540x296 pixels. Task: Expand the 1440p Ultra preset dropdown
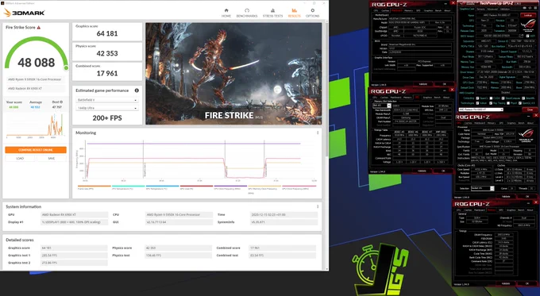point(106,108)
